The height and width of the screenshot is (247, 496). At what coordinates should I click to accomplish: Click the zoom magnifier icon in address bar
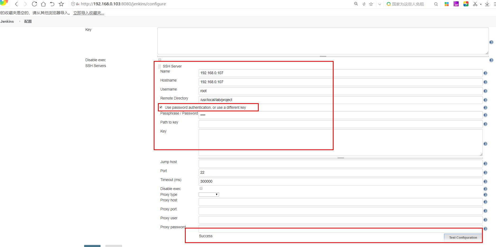[x=356, y=4]
